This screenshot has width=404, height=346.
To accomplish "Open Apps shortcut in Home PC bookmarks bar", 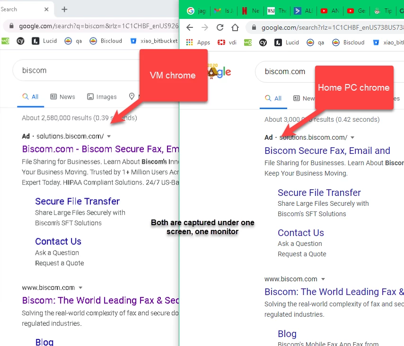I will coord(198,42).
